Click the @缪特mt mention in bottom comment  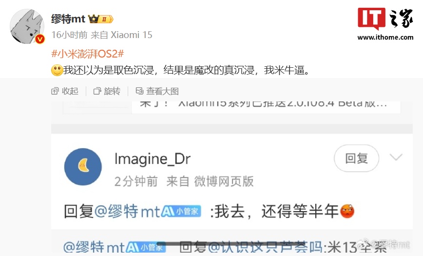[x=95, y=247]
